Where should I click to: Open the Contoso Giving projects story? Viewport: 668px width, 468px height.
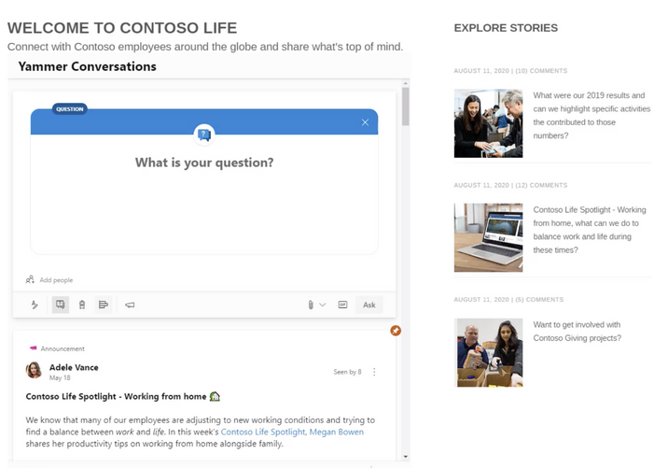pyautogui.click(x=577, y=331)
